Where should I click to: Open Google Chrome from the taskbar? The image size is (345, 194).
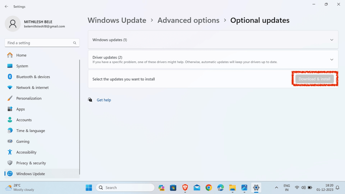(x=209, y=188)
